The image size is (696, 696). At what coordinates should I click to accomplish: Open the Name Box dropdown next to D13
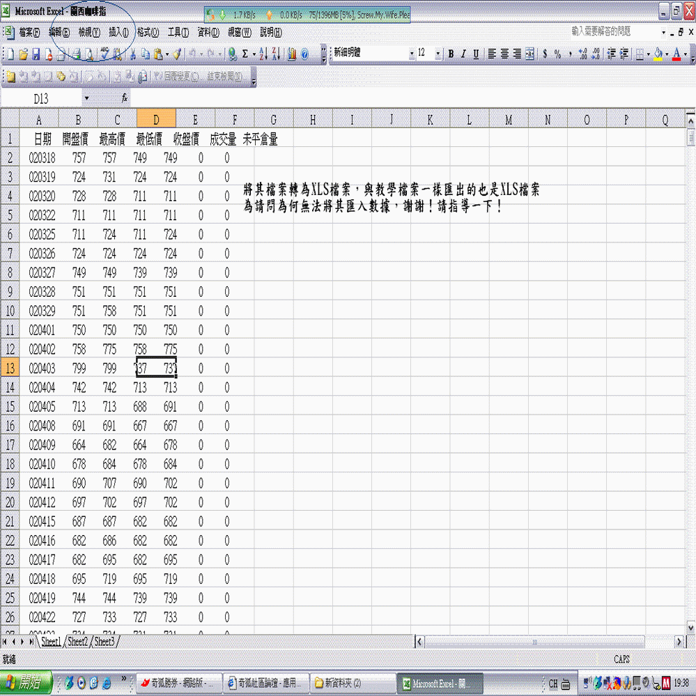[x=86, y=99]
